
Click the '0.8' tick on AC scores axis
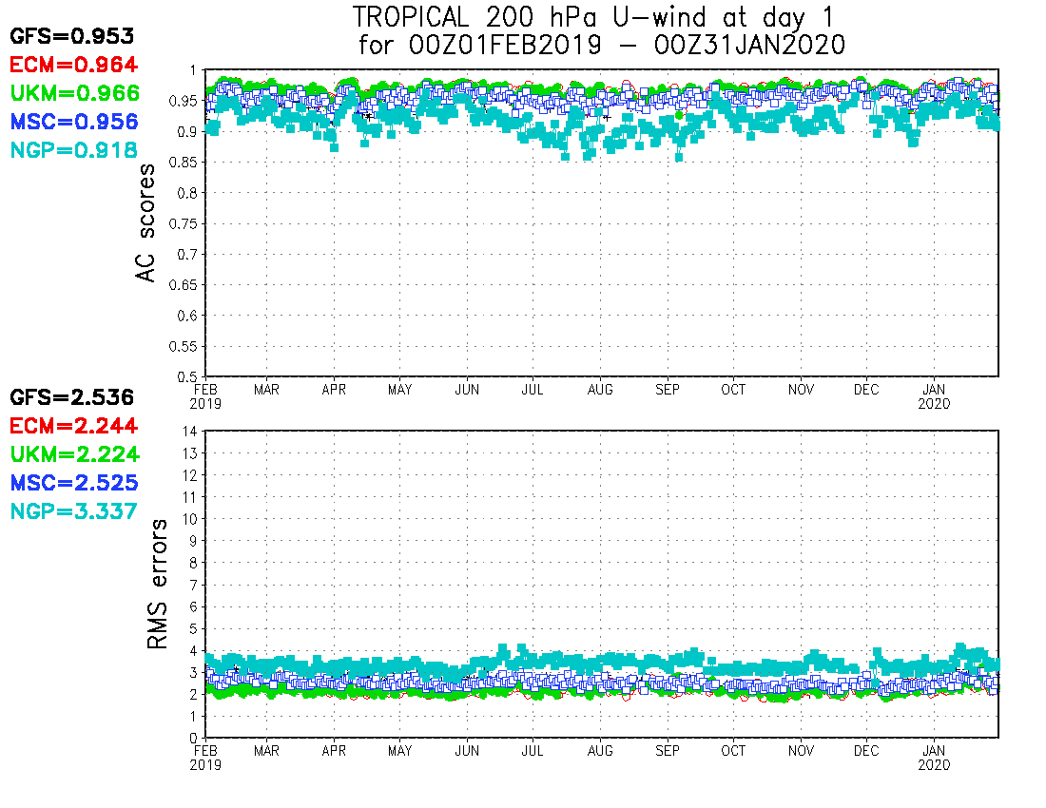(x=187, y=193)
